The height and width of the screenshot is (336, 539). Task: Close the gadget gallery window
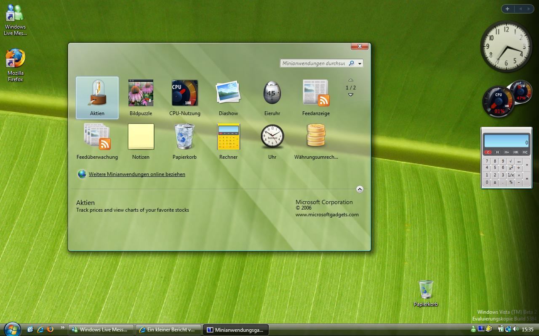tap(360, 46)
